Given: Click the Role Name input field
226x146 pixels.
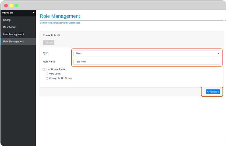Looking at the screenshot, I should [147, 62].
